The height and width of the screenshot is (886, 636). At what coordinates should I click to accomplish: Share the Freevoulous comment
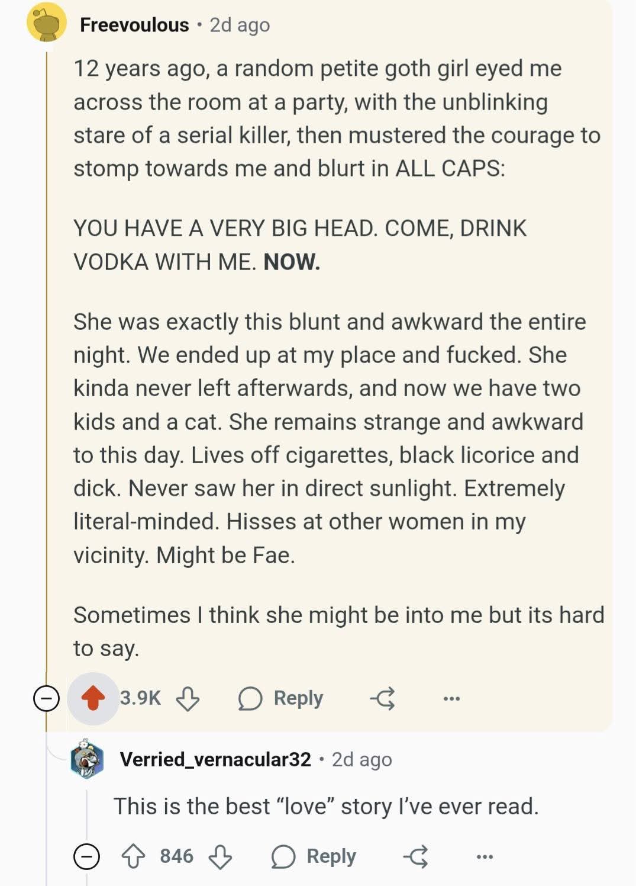pos(383,699)
